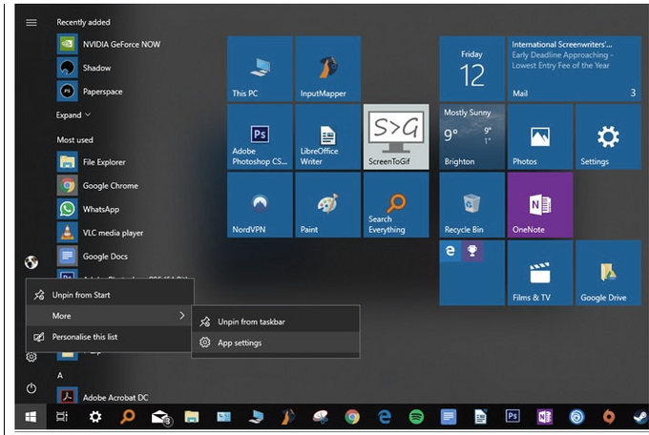
Task: Launch Paperspace from recently added
Action: tap(91, 92)
